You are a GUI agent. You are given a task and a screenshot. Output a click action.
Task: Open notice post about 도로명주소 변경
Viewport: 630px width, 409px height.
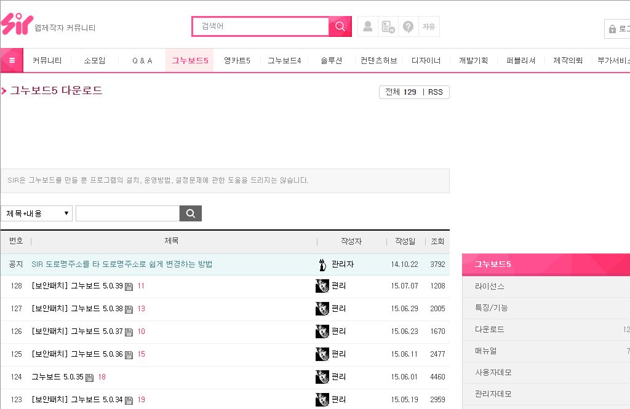tap(122, 264)
